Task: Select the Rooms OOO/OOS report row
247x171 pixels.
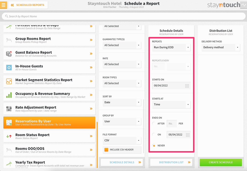Action: (49, 150)
